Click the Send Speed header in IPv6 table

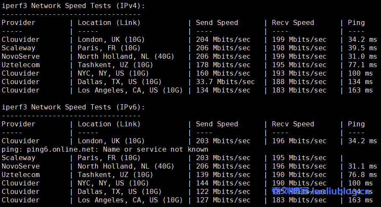(217, 124)
